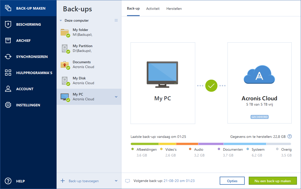The image size is (301, 189).
Task: Open the comment bubble icon
Action: click(x=128, y=181)
